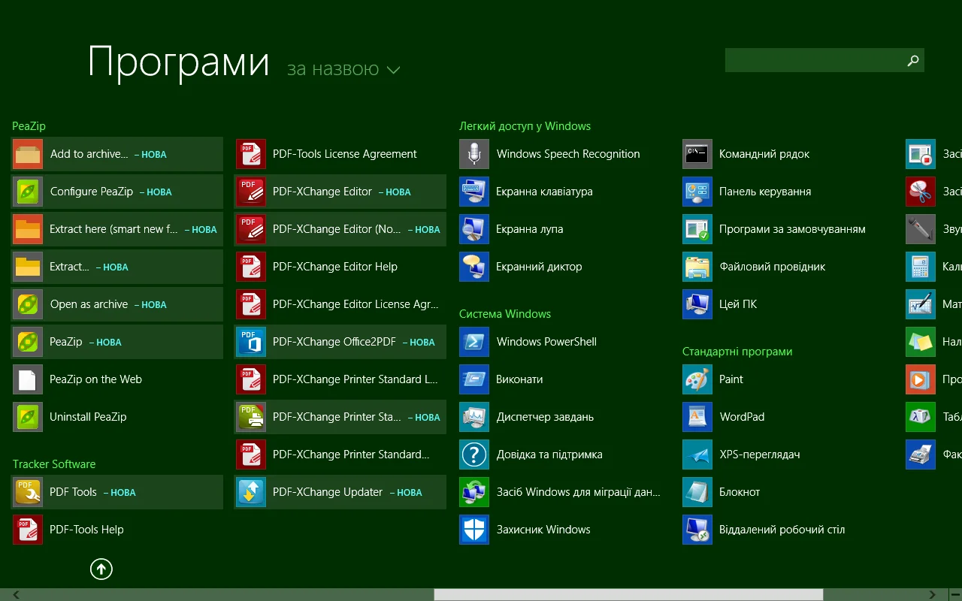Launch Paint app icon

[697, 379]
